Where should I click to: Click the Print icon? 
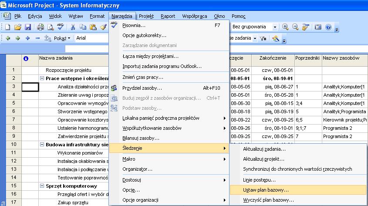point(41,27)
